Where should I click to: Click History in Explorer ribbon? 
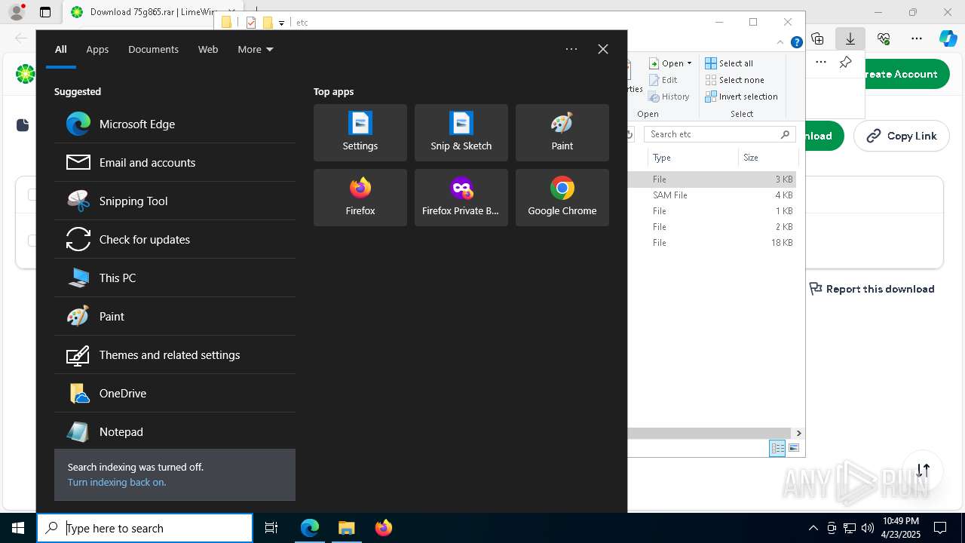pyautogui.click(x=669, y=97)
